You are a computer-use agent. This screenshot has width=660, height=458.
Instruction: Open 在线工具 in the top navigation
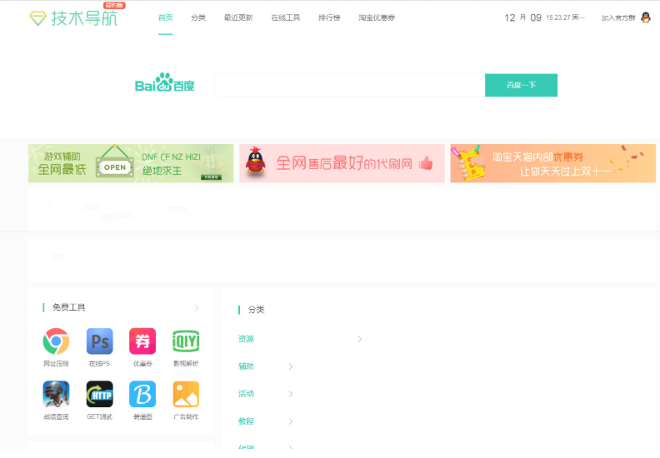285,17
